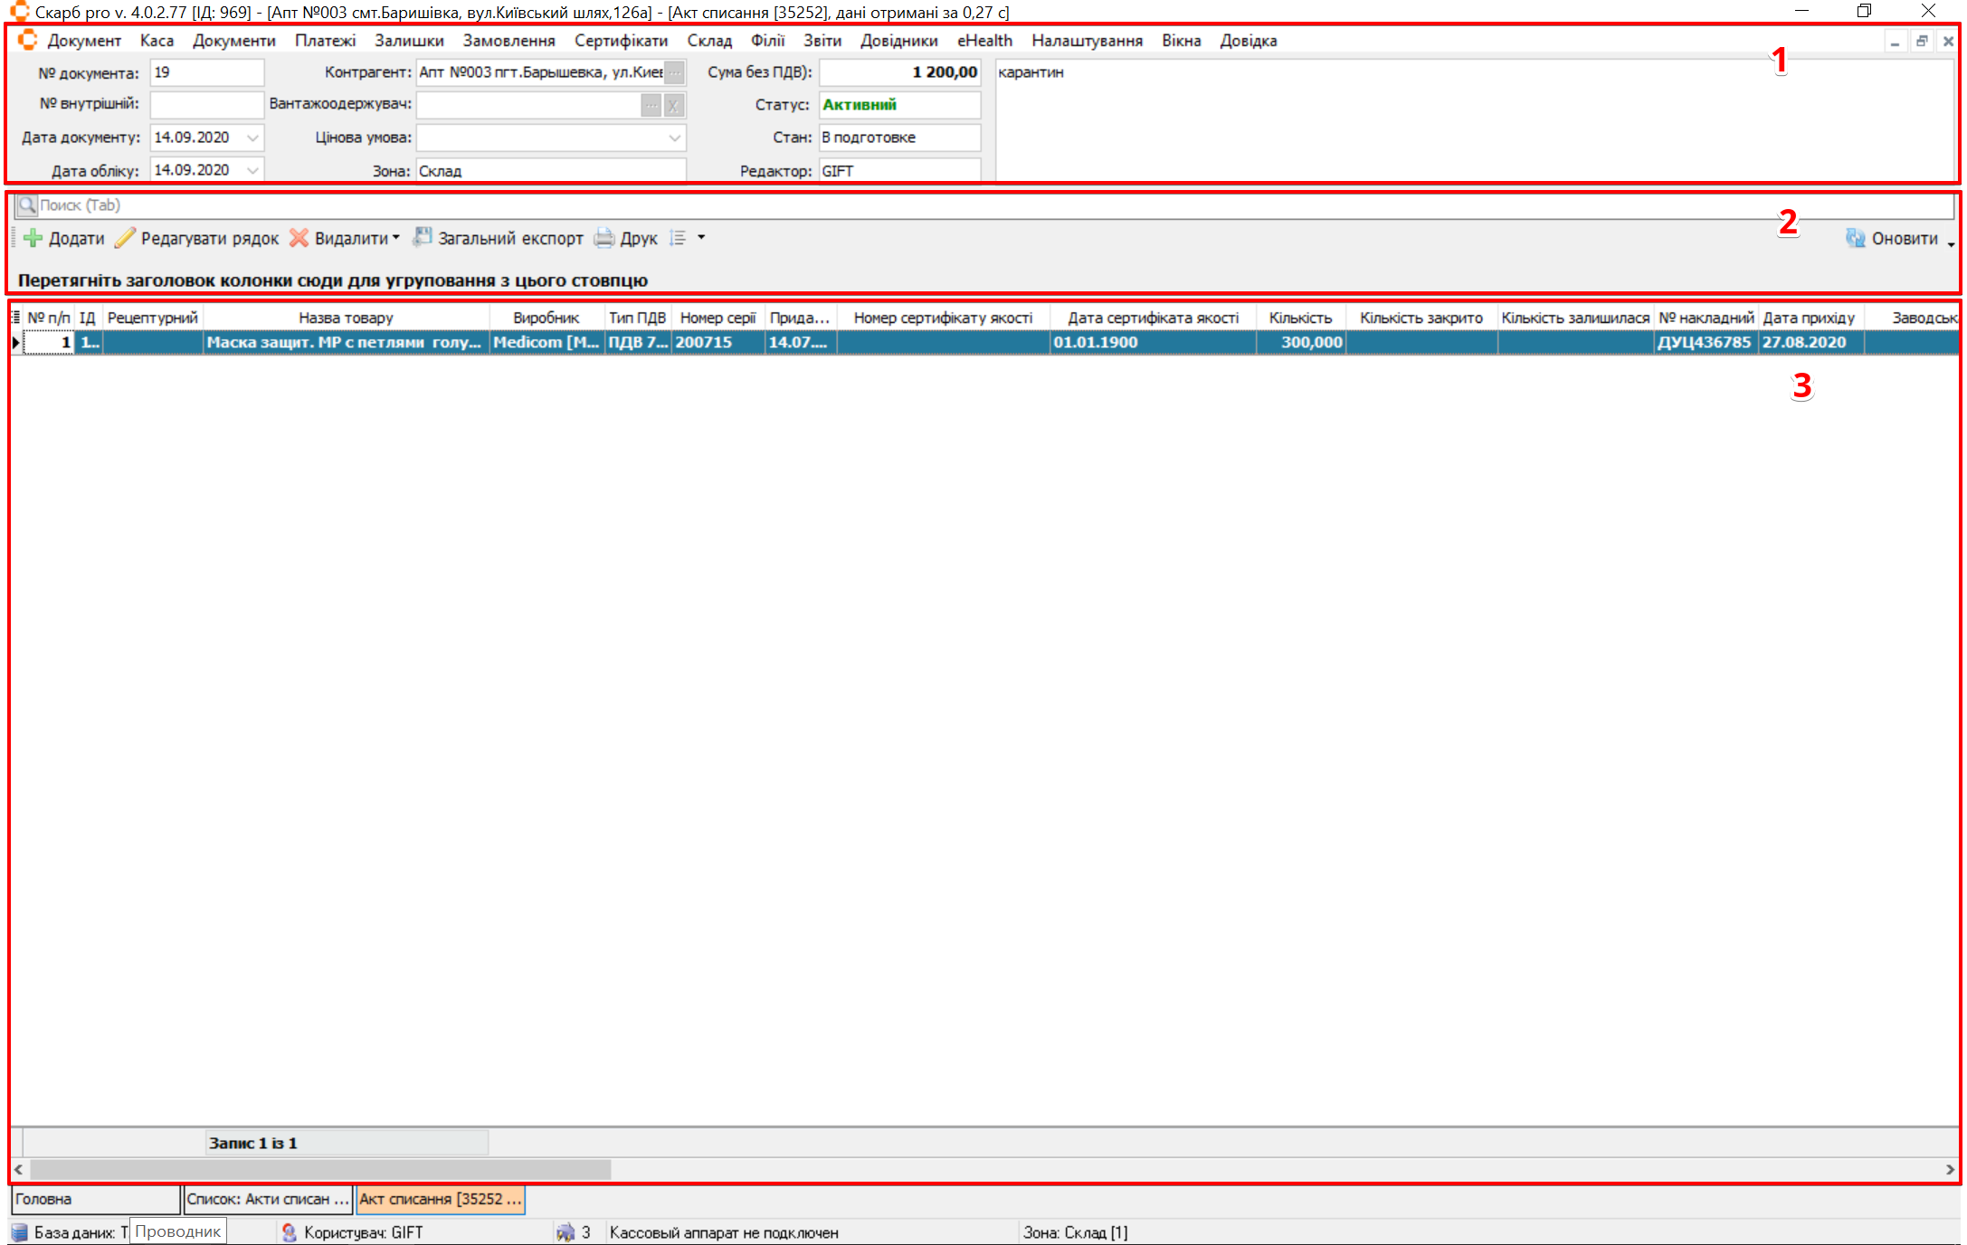Expand Дата обліку date dropdown
The width and height of the screenshot is (1967, 1245).
(x=253, y=170)
